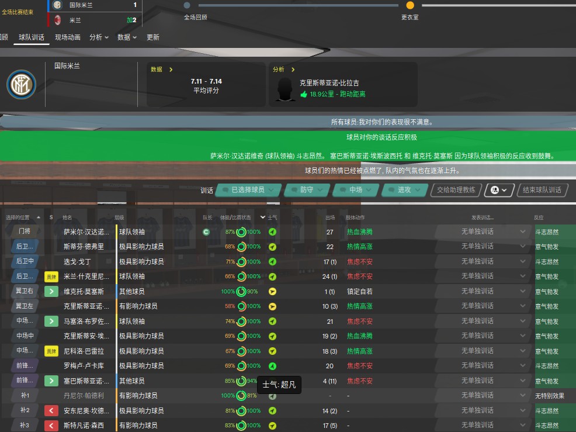Click AC Milan badge on the scoreboard
576x432 pixels.
tap(57, 20)
